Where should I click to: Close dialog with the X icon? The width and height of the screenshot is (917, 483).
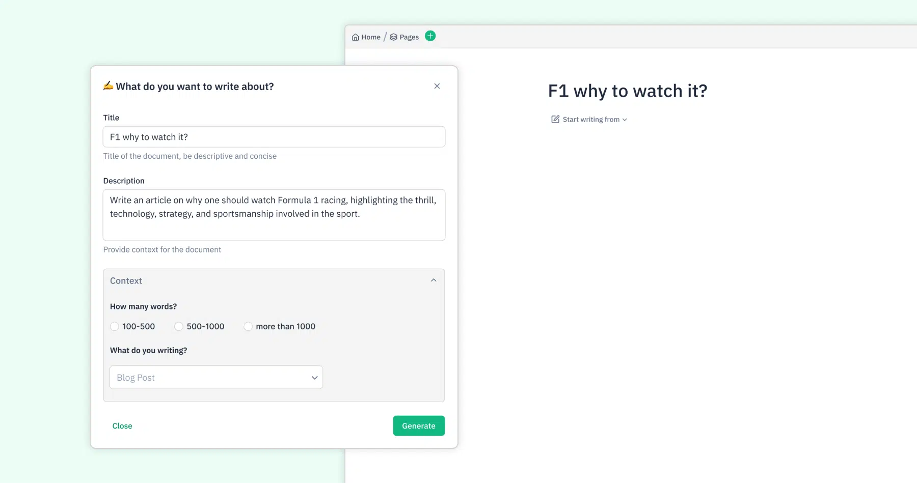(x=437, y=86)
